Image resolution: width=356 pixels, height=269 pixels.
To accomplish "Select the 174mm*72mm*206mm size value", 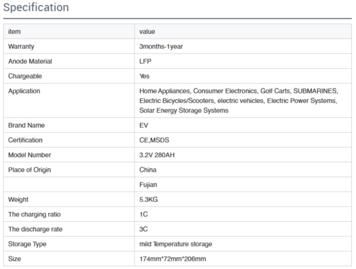I will (172, 259).
